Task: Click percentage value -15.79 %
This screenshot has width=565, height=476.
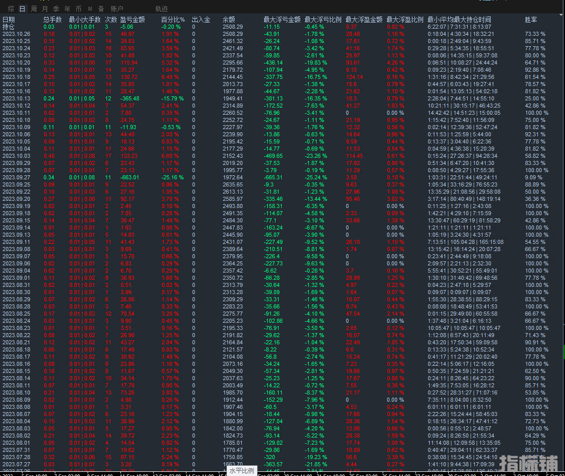Action: point(172,98)
